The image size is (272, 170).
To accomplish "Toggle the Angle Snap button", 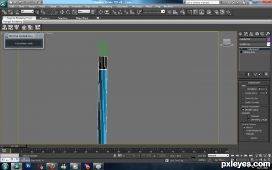I will coord(120,12).
